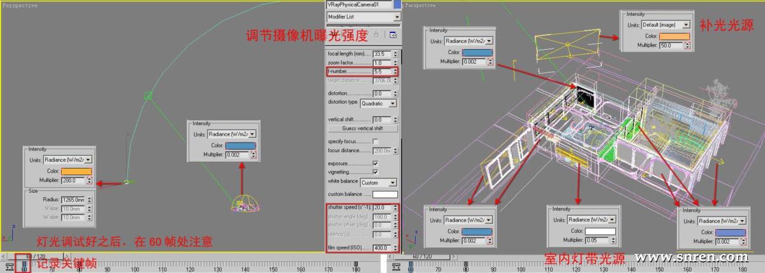Click the VRayPhysicalCamera01 name field
The height and width of the screenshot is (273, 765).
[359, 4]
